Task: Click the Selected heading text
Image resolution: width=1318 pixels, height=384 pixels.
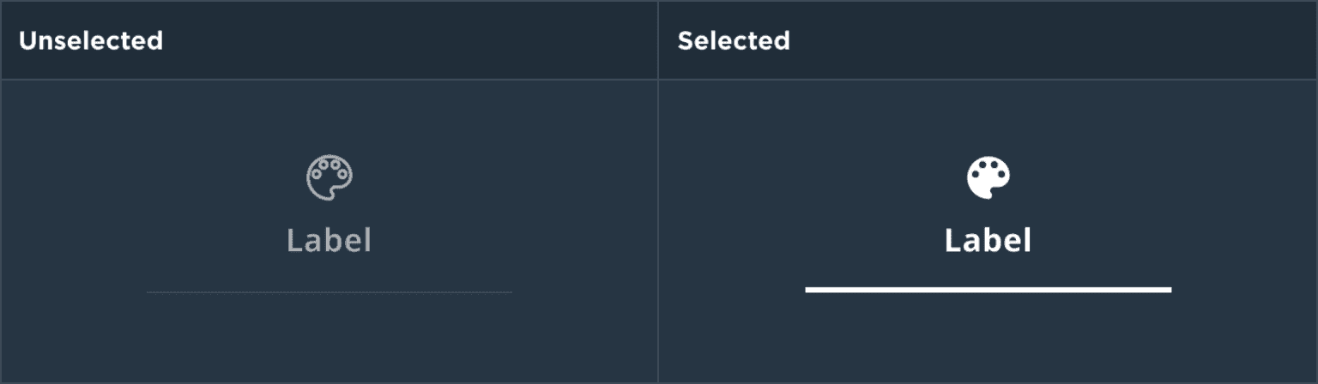Action: 734,40
